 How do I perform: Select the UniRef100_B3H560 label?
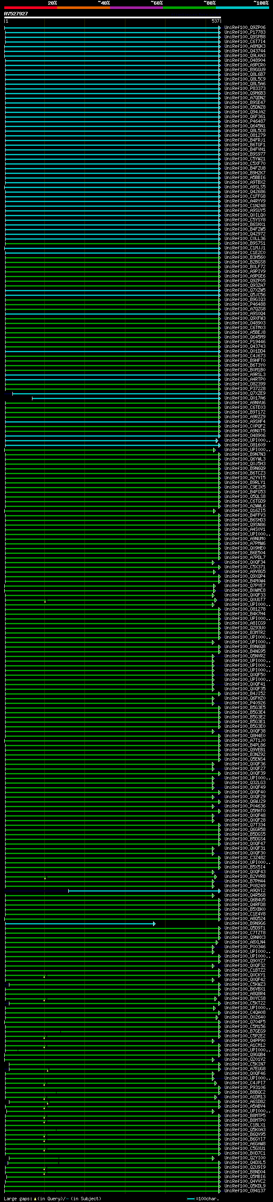pos(245,258)
